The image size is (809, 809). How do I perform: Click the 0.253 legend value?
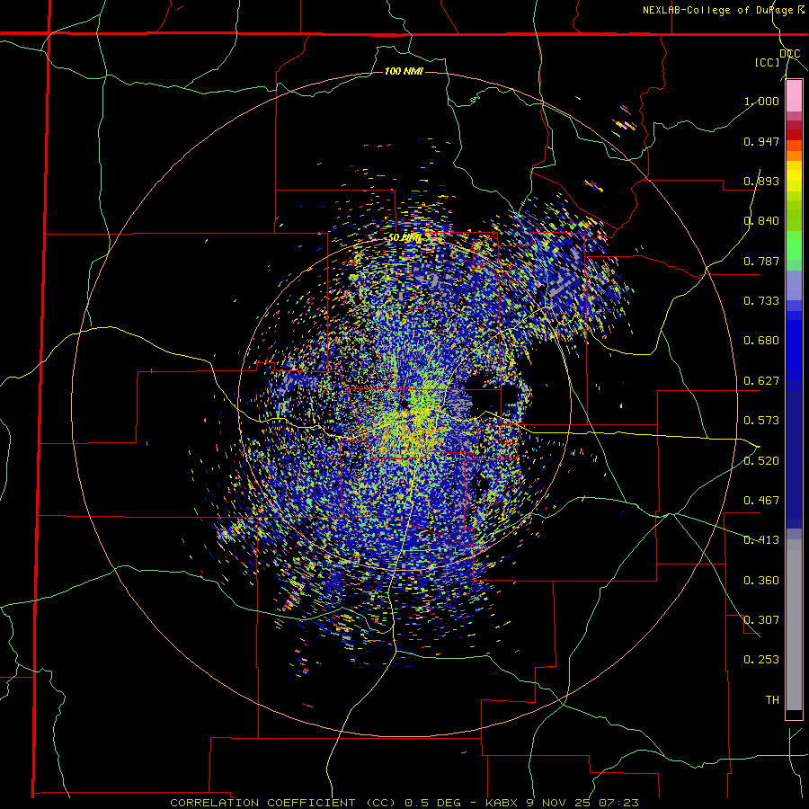[761, 660]
